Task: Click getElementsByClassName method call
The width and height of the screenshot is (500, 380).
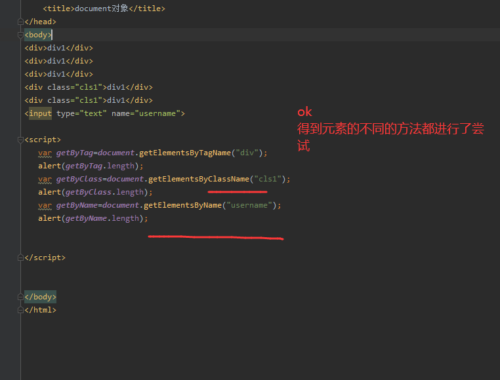Action: coord(199,179)
